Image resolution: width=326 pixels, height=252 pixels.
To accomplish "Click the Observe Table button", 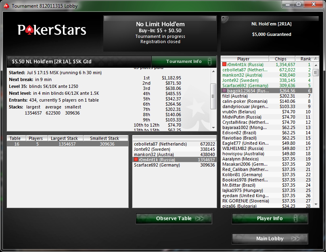I will (x=174, y=219).
